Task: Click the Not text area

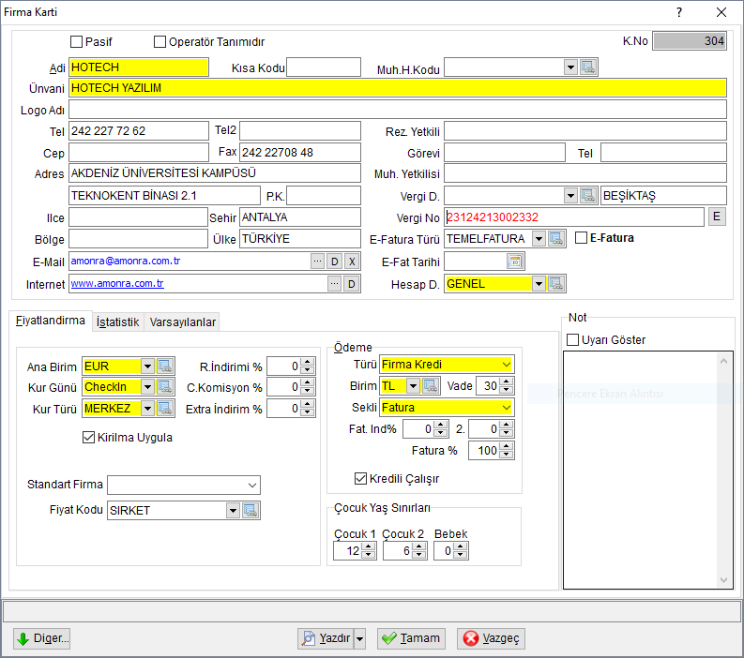Action: click(641, 470)
